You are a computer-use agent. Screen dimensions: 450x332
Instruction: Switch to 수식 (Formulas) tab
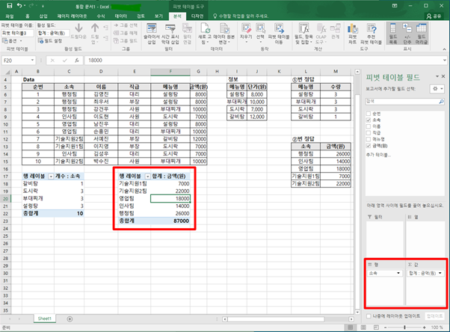click(x=101, y=16)
